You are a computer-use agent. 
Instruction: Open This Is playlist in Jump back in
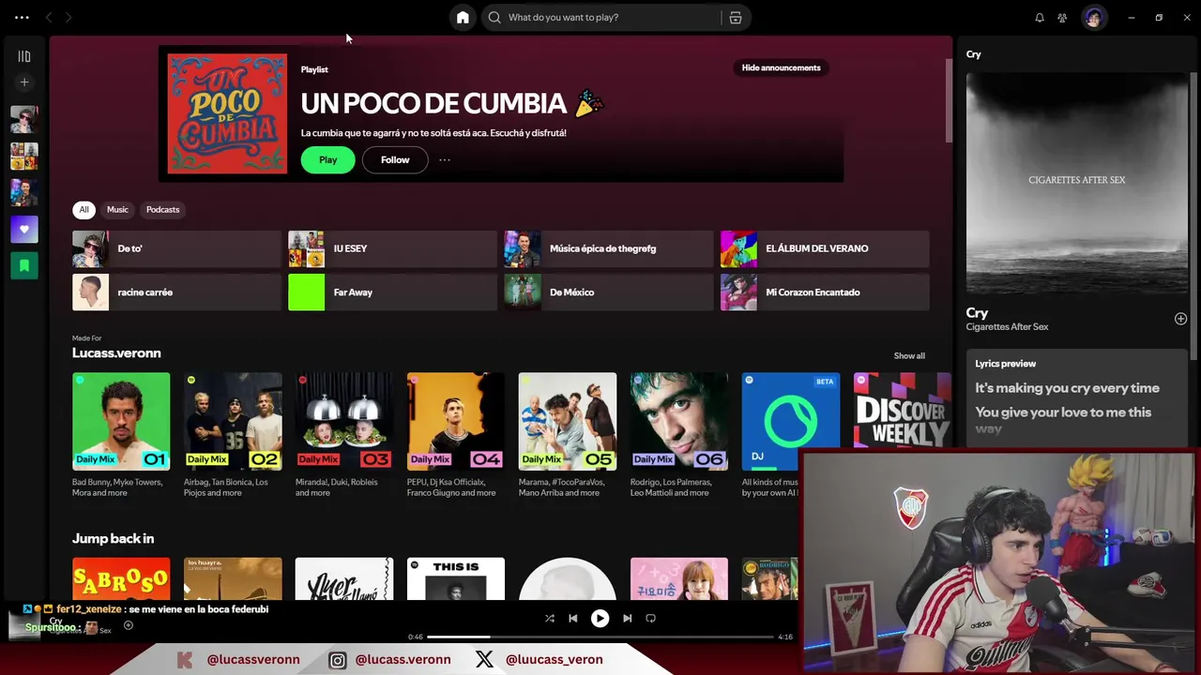[456, 578]
